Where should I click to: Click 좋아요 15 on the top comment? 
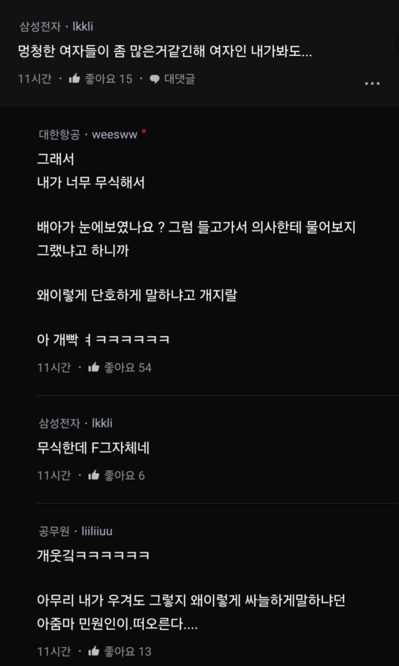(x=108, y=79)
